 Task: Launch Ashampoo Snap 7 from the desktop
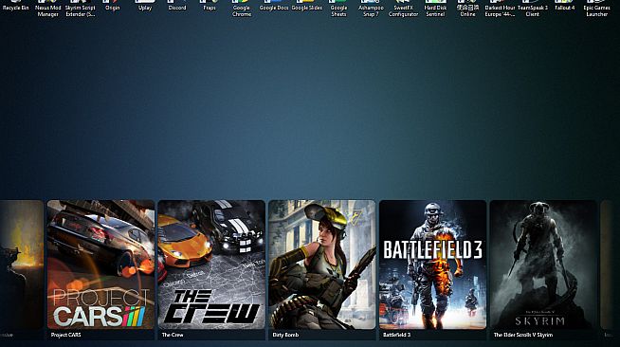(x=371, y=9)
